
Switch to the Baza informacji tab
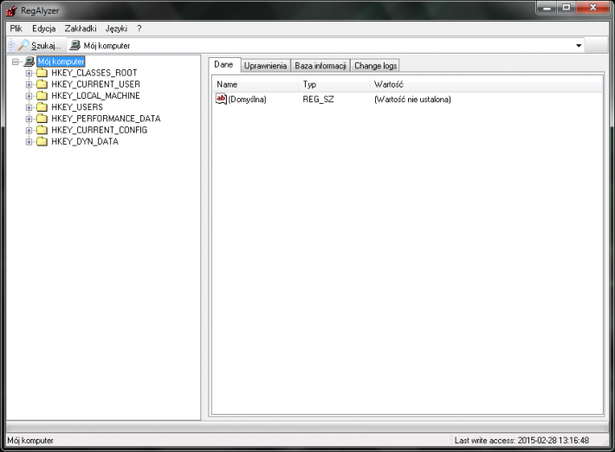click(x=320, y=66)
